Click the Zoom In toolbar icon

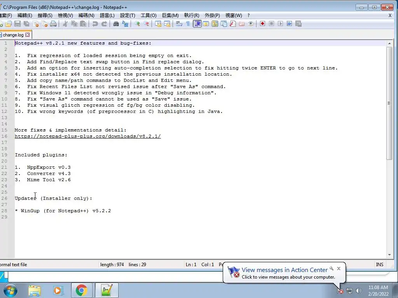click(x=137, y=24)
